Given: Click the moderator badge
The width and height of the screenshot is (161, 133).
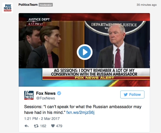Looking at the screenshot, I should [46, 5].
